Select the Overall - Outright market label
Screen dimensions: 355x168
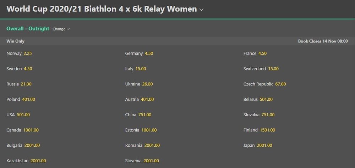coord(28,29)
